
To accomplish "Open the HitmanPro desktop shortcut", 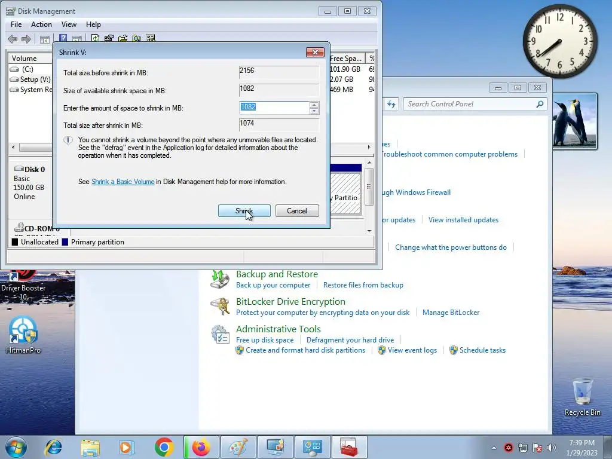I will click(x=23, y=335).
